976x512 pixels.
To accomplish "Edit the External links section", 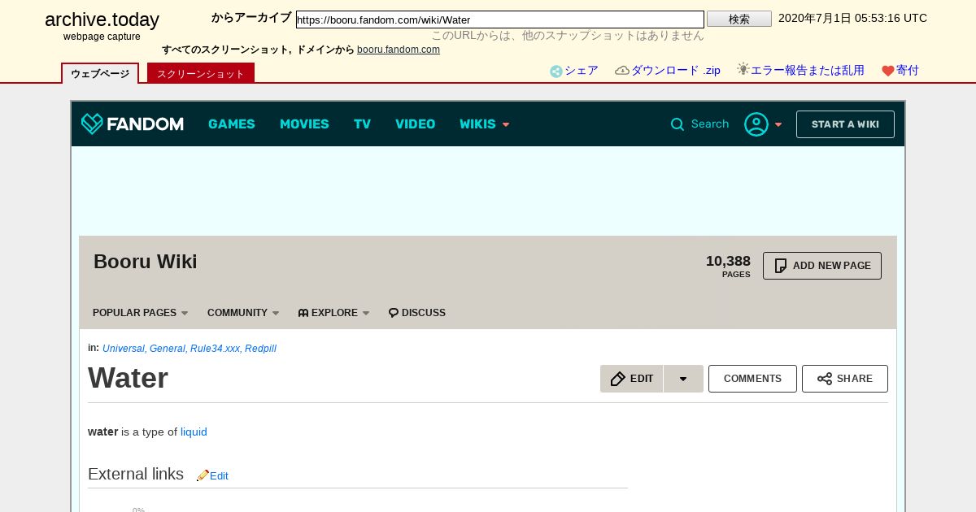I will tap(219, 476).
